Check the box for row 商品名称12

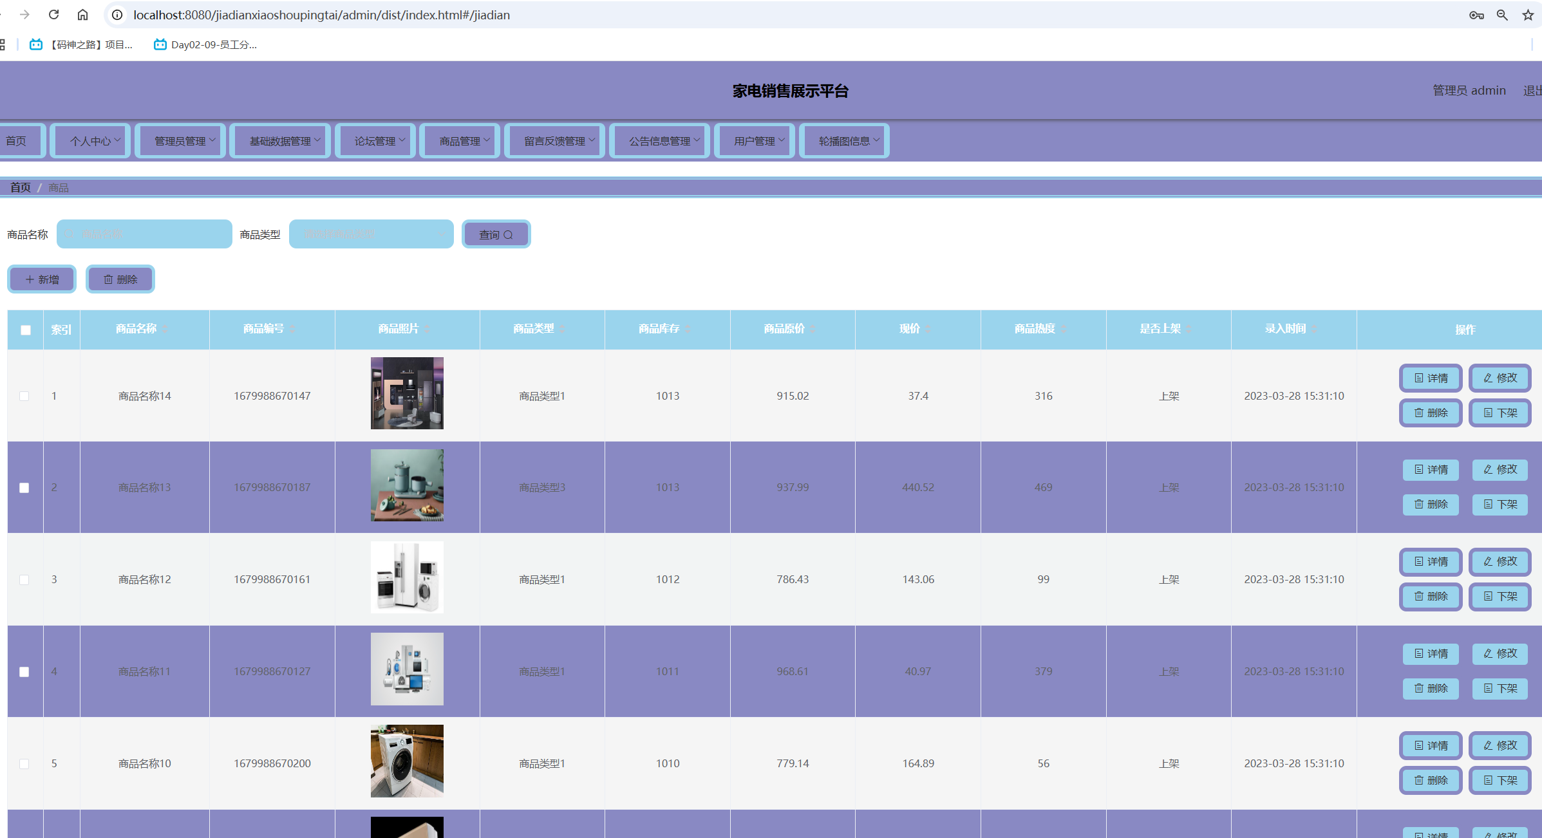[24, 580]
